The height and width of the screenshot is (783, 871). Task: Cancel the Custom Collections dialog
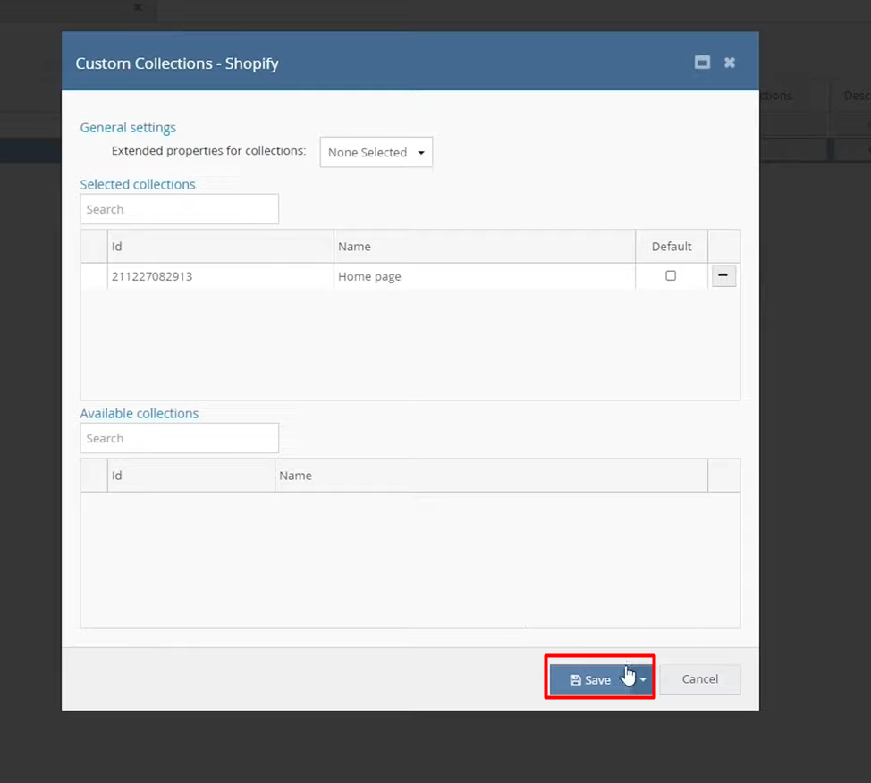click(700, 679)
